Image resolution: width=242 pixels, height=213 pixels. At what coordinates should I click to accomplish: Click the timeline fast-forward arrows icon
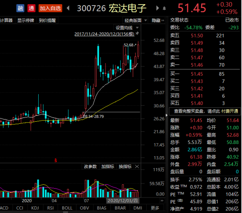coord(162,201)
